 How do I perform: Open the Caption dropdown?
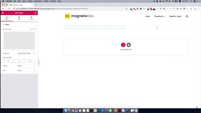pos(26,66)
